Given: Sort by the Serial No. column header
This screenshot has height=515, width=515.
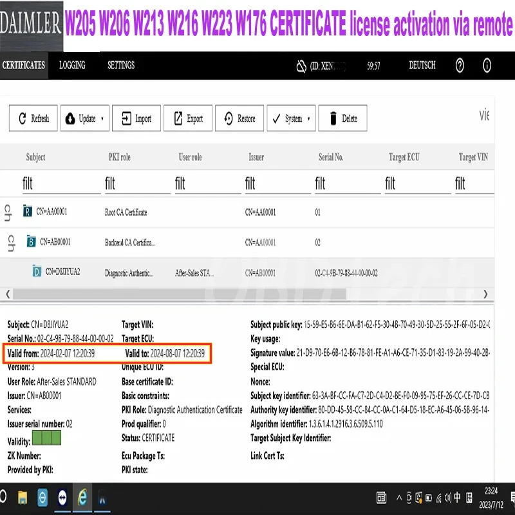Looking at the screenshot, I should [331, 157].
